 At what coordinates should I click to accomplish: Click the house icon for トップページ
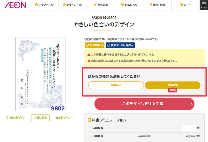37,5
